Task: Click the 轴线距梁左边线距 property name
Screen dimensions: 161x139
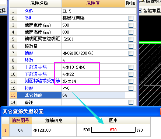Action: pyautogui.click(x=42, y=39)
